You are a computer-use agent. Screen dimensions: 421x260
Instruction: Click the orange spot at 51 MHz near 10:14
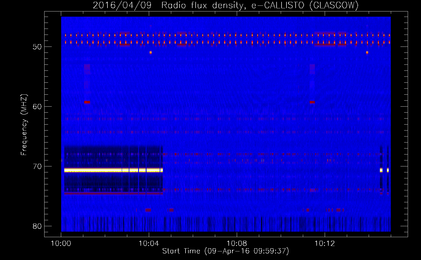367,53
